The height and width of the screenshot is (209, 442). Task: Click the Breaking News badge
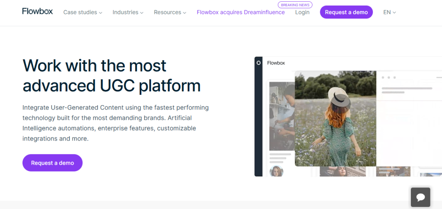[295, 5]
